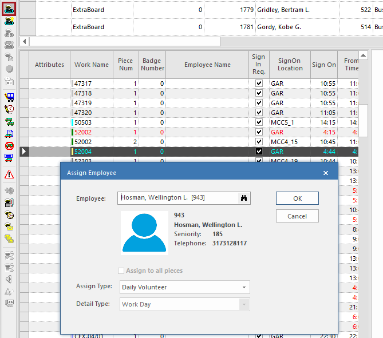This screenshot has height=338, width=383.
Task: Click the highlighted driver-link icon at the toolbar top
Action: click(x=9, y=9)
